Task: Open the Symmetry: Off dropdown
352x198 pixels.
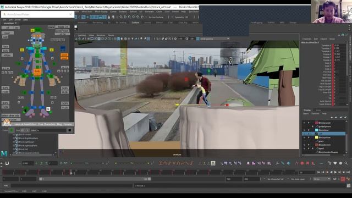Action: coord(182,17)
